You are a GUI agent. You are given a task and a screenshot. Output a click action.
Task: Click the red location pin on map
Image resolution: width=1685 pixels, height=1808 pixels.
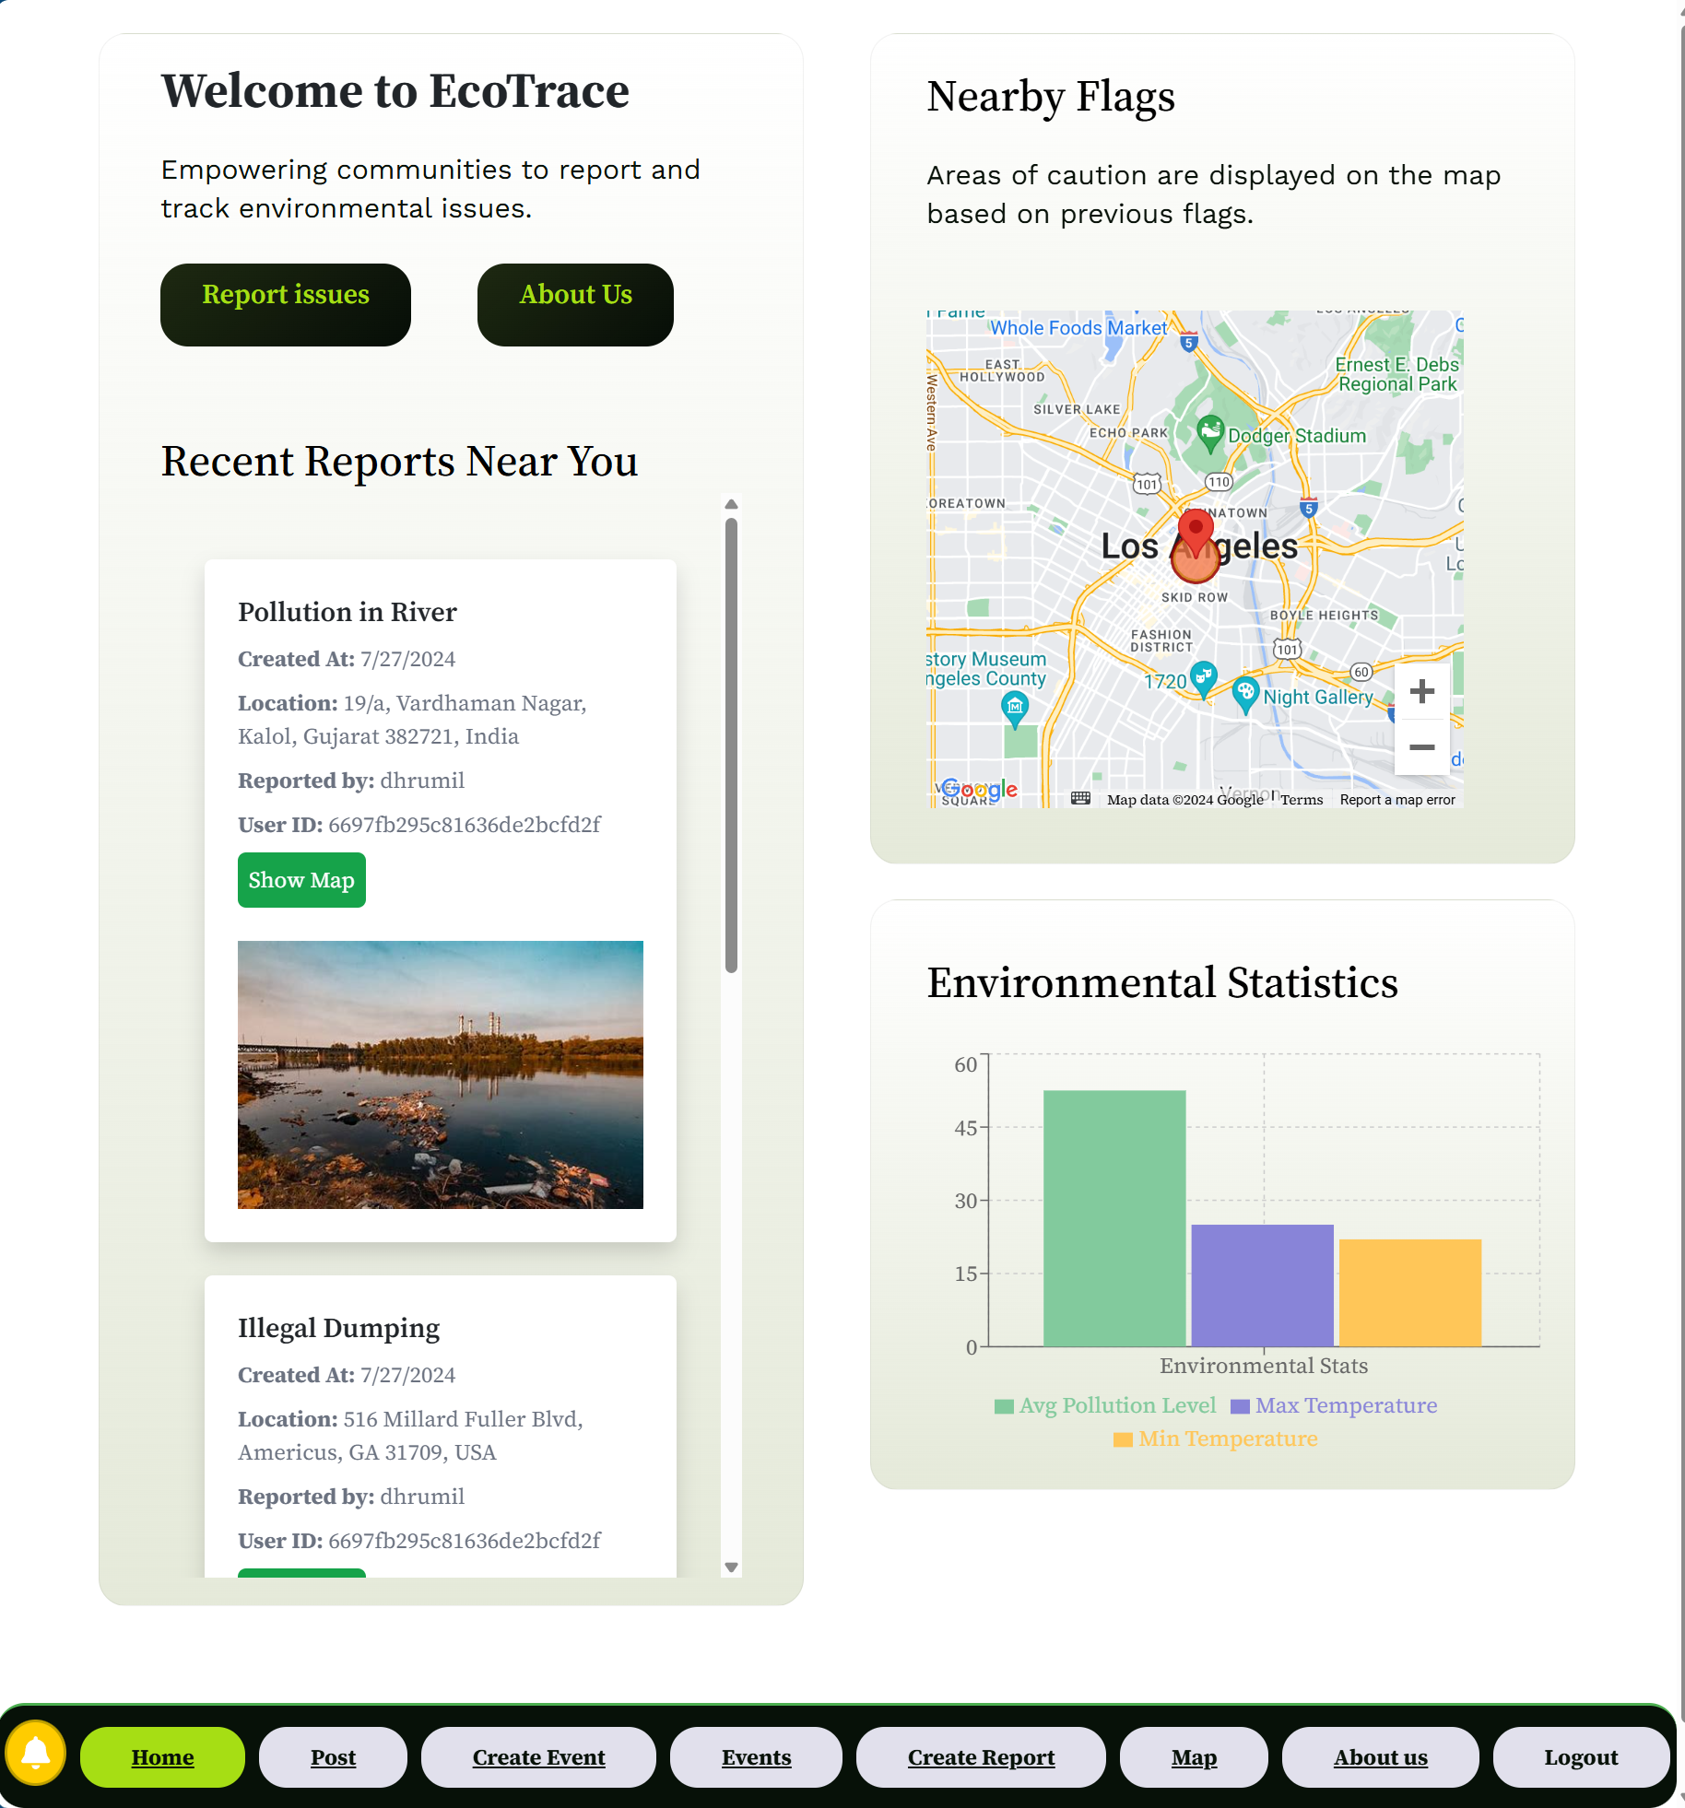point(1196,534)
